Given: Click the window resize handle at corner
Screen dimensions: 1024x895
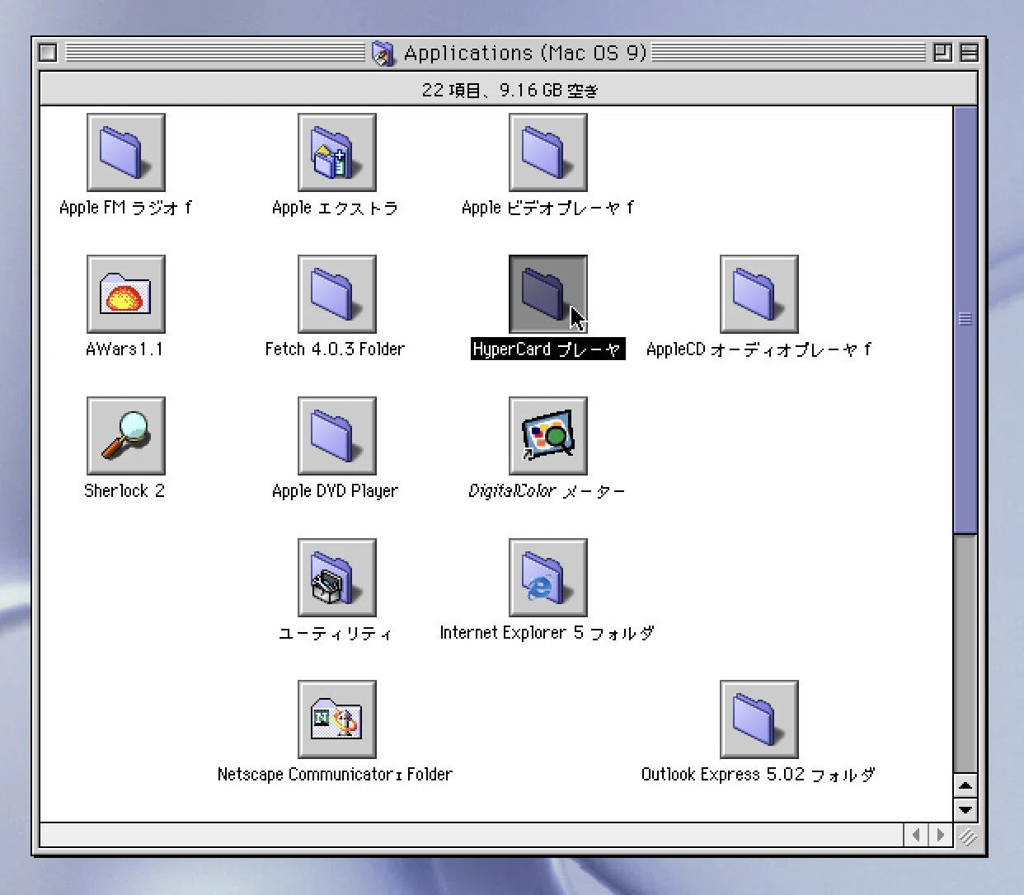Looking at the screenshot, I should [965, 835].
